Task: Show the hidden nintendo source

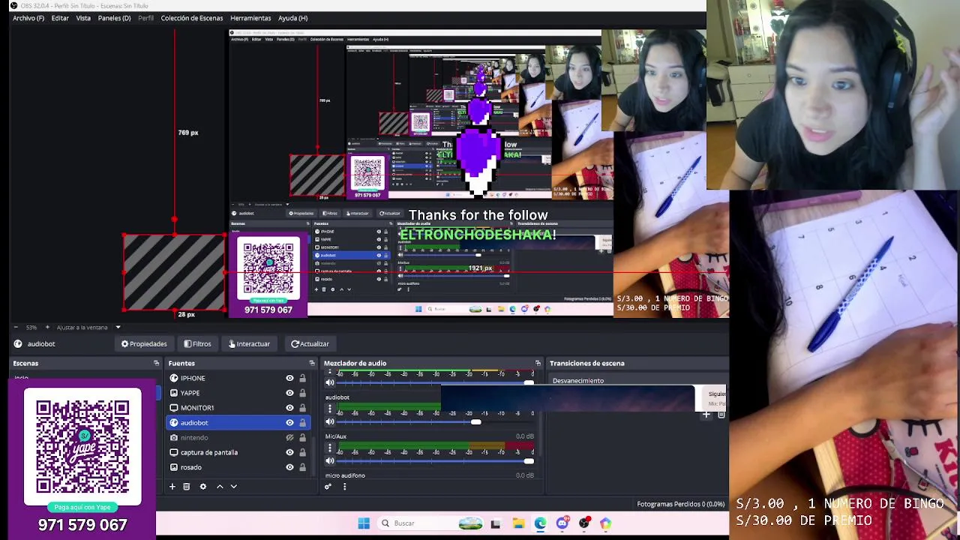Action: pyautogui.click(x=289, y=437)
